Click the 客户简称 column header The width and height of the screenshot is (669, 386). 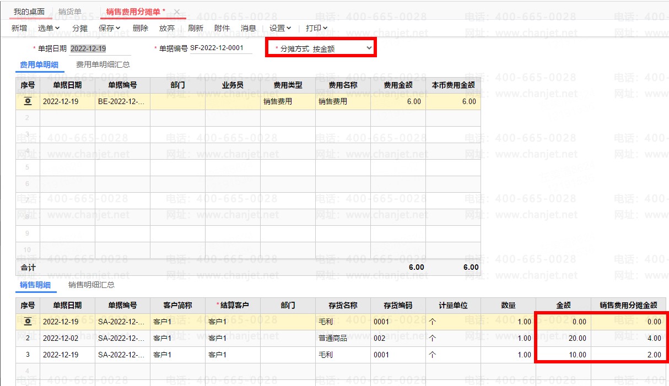[x=177, y=305]
